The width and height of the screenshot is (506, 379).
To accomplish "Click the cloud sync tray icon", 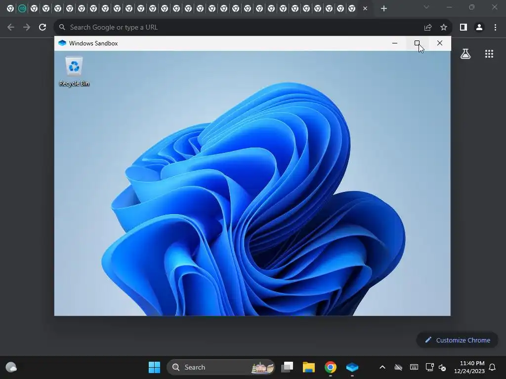I will click(x=398, y=367).
